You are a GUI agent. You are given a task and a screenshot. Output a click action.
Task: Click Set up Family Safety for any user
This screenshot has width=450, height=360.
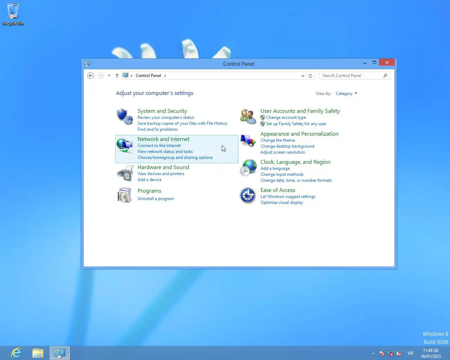[296, 124]
